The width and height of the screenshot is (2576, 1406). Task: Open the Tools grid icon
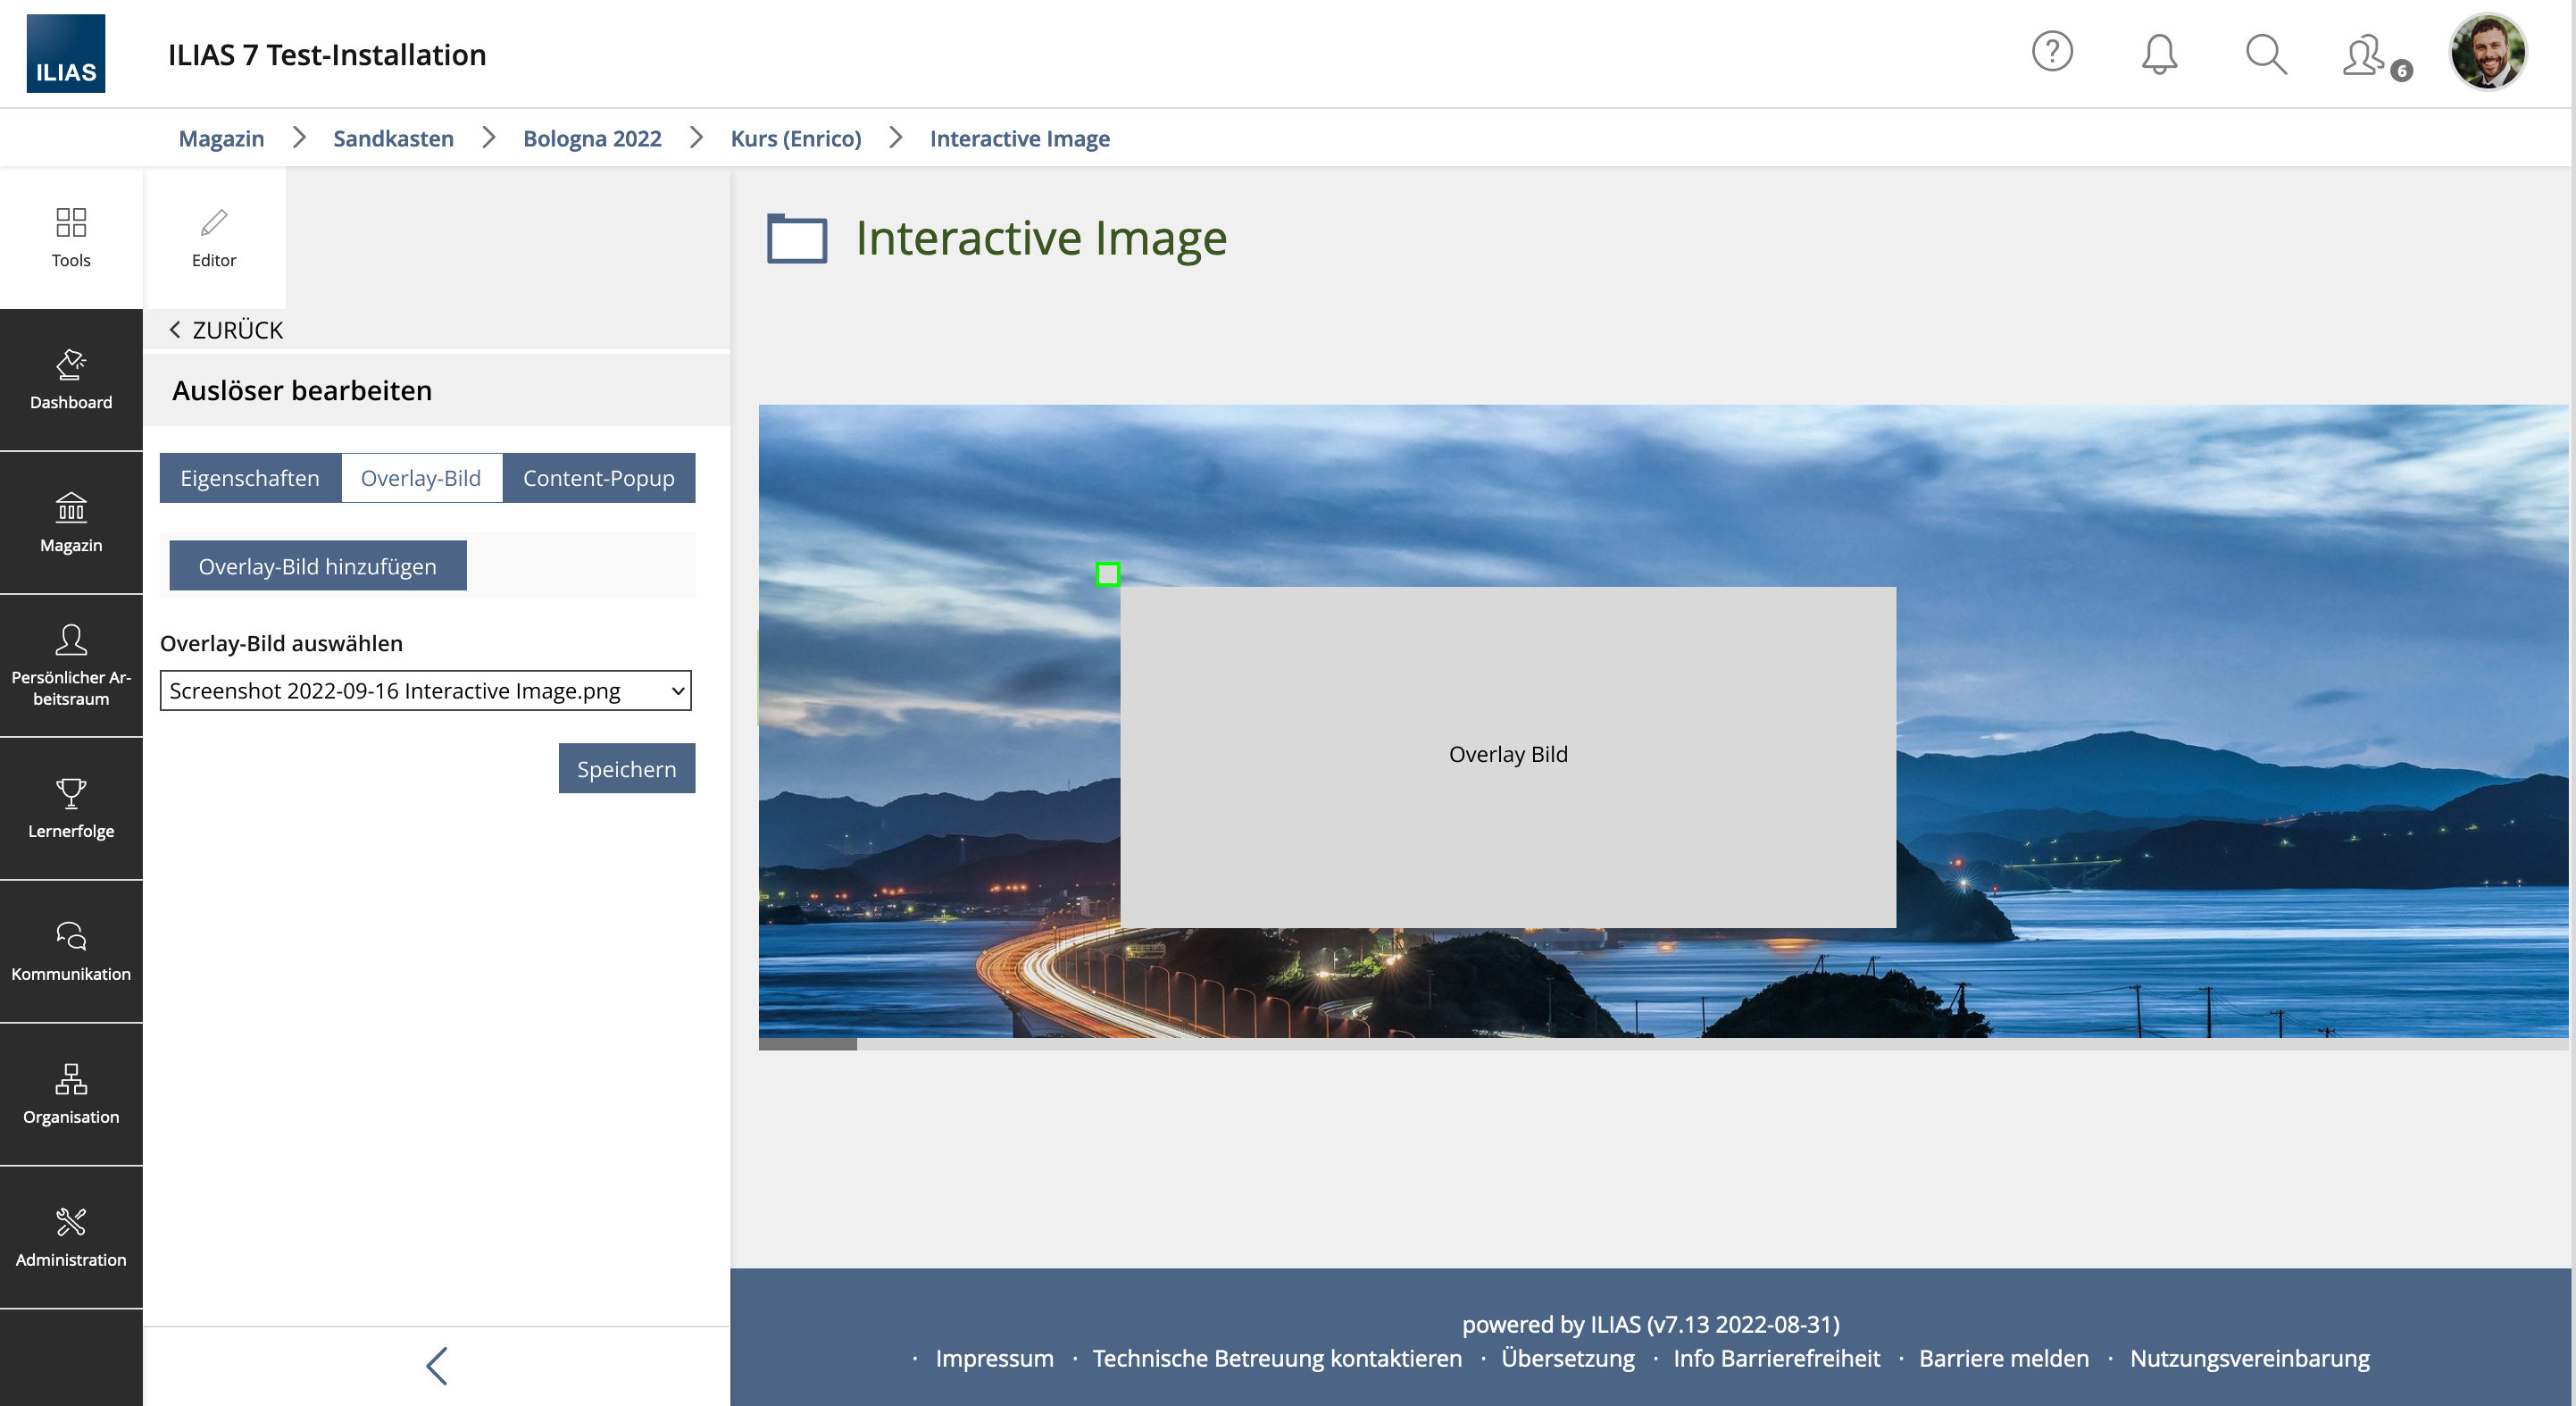click(71, 238)
